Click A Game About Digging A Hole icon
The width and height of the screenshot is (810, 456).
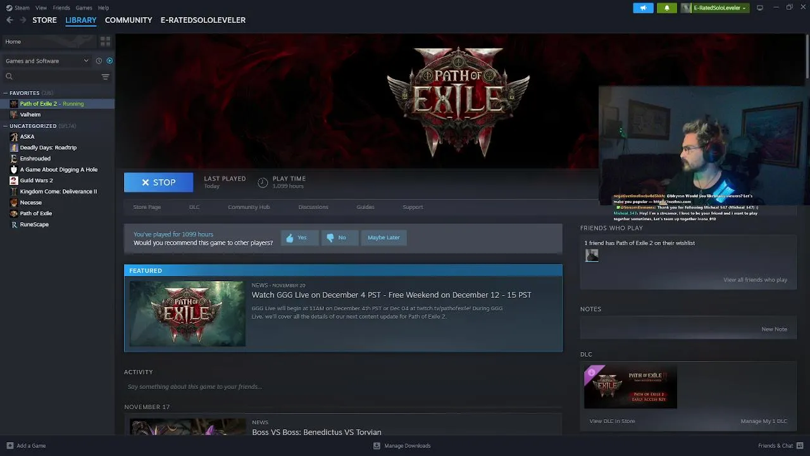pos(14,170)
